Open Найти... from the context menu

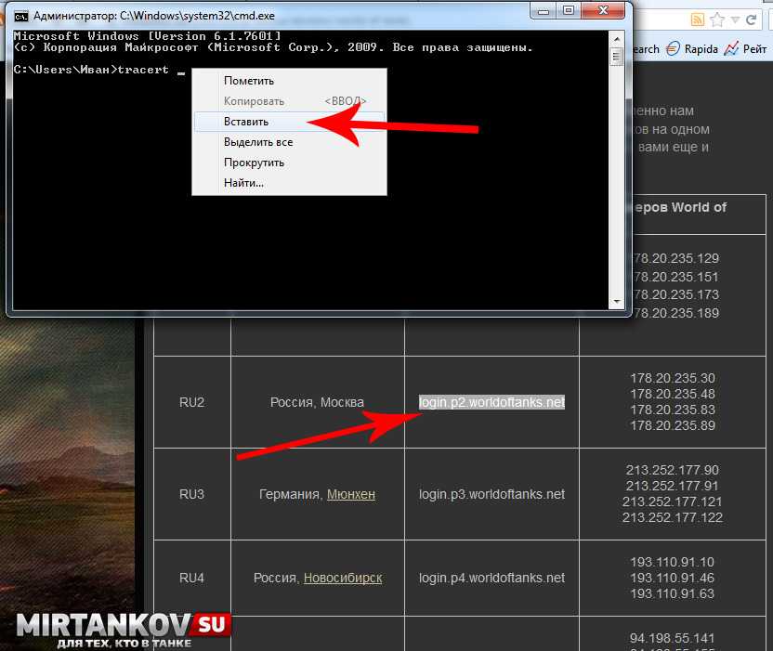[243, 183]
